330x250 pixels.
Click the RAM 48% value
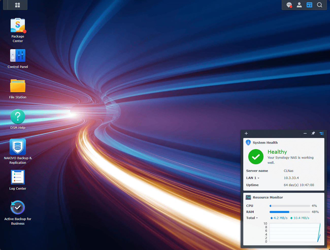coord(315,212)
